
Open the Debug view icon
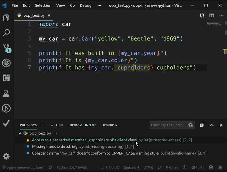pos(6,63)
